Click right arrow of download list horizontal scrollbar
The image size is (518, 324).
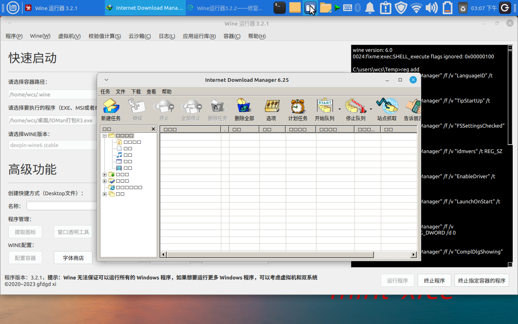(414, 255)
